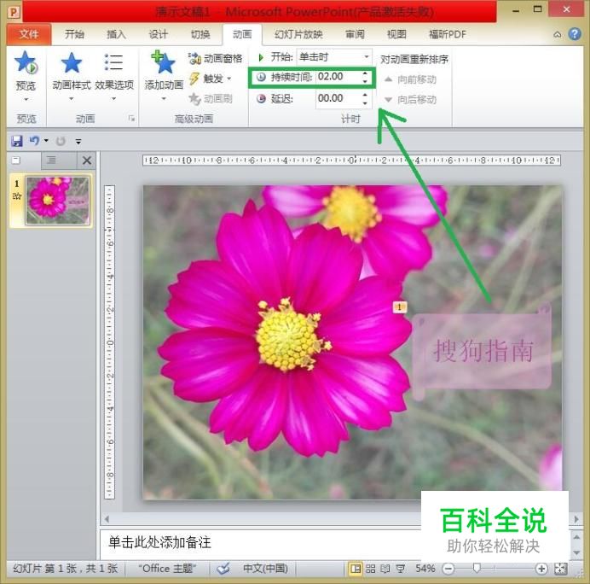Click animation order tag 1

[400, 307]
